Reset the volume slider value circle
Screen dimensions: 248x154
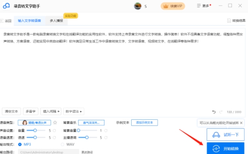point(54,130)
